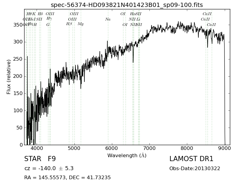Click the y-axis tick label 50
The height and width of the screenshot is (181, 242).
pos(19,128)
